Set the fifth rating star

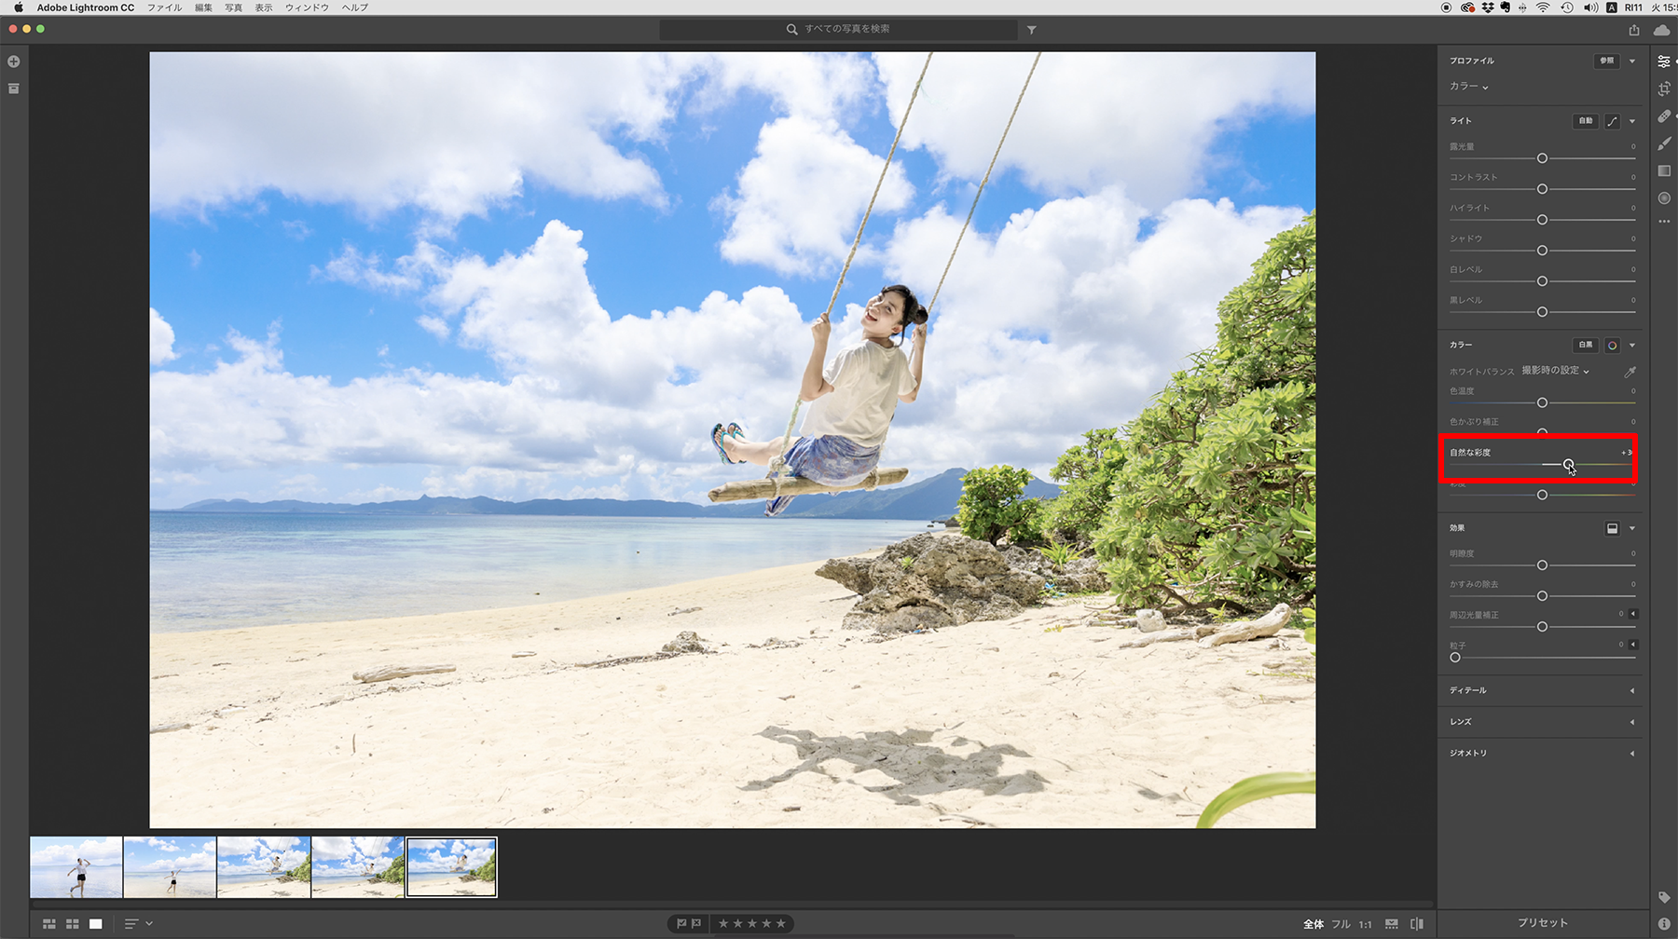[x=781, y=924]
